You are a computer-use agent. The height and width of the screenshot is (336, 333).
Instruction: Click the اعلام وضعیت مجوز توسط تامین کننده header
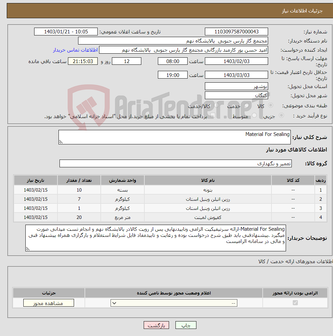tap(174, 293)
